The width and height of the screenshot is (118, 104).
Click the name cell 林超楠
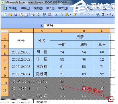pyautogui.click(x=42, y=67)
